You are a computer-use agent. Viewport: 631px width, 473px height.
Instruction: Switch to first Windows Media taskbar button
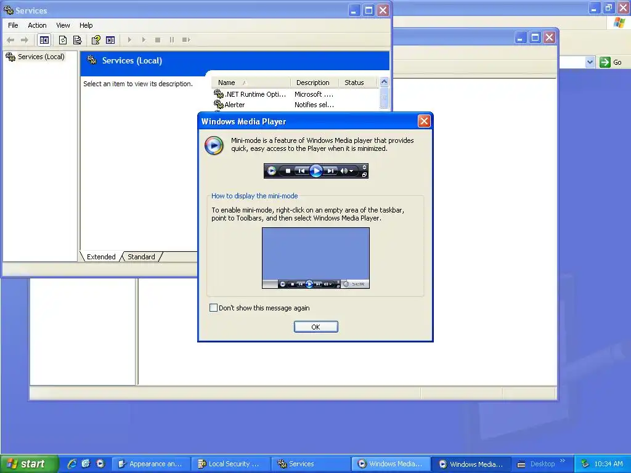(x=391, y=464)
